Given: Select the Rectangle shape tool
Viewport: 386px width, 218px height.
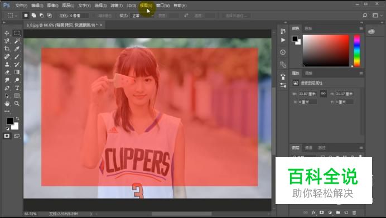Looking at the screenshot, I should (x=17, y=96).
